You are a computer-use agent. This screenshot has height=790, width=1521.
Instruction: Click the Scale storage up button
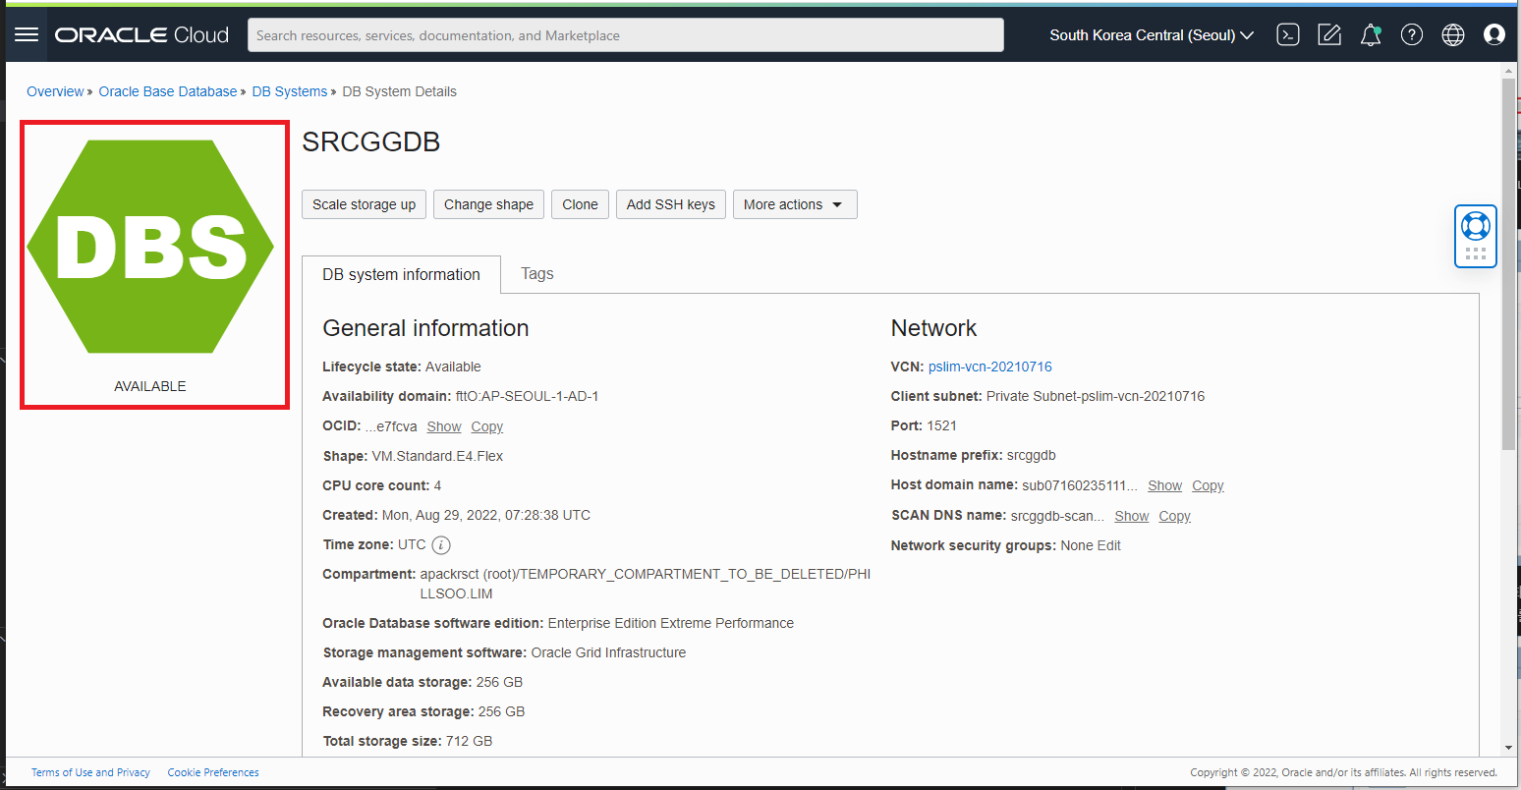pos(364,204)
